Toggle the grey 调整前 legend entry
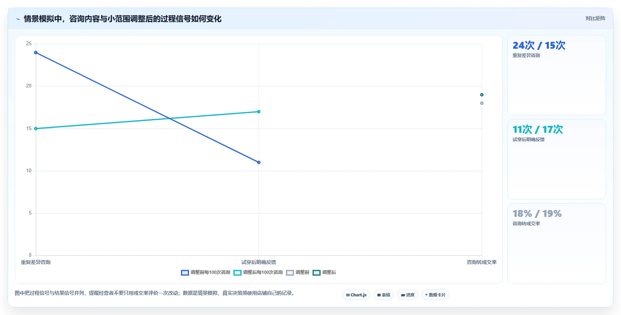The image size is (621, 315). (298, 272)
